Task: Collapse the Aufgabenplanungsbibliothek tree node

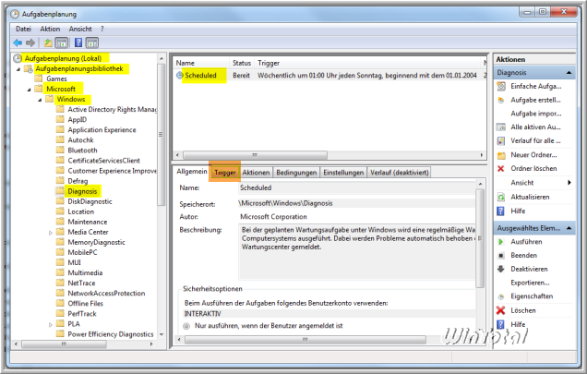Action: point(18,69)
